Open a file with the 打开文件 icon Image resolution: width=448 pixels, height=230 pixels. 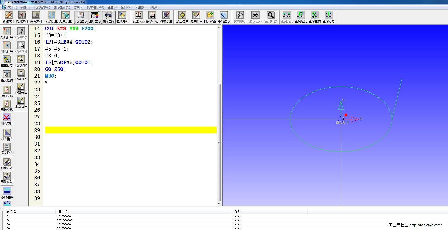click(x=22, y=17)
